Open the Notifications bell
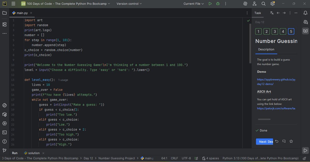310x162 pixels. point(305,13)
